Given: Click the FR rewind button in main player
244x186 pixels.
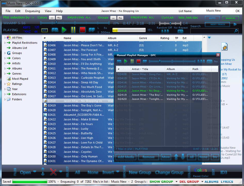Looking at the screenshot, I should 55,30.
